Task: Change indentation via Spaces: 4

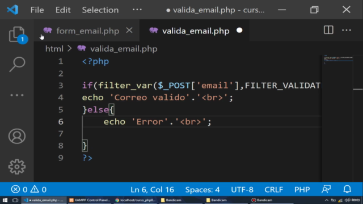Action: [202, 190]
